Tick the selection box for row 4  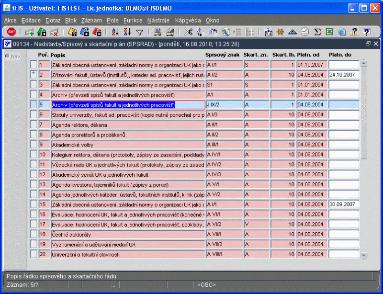[x=34, y=95]
